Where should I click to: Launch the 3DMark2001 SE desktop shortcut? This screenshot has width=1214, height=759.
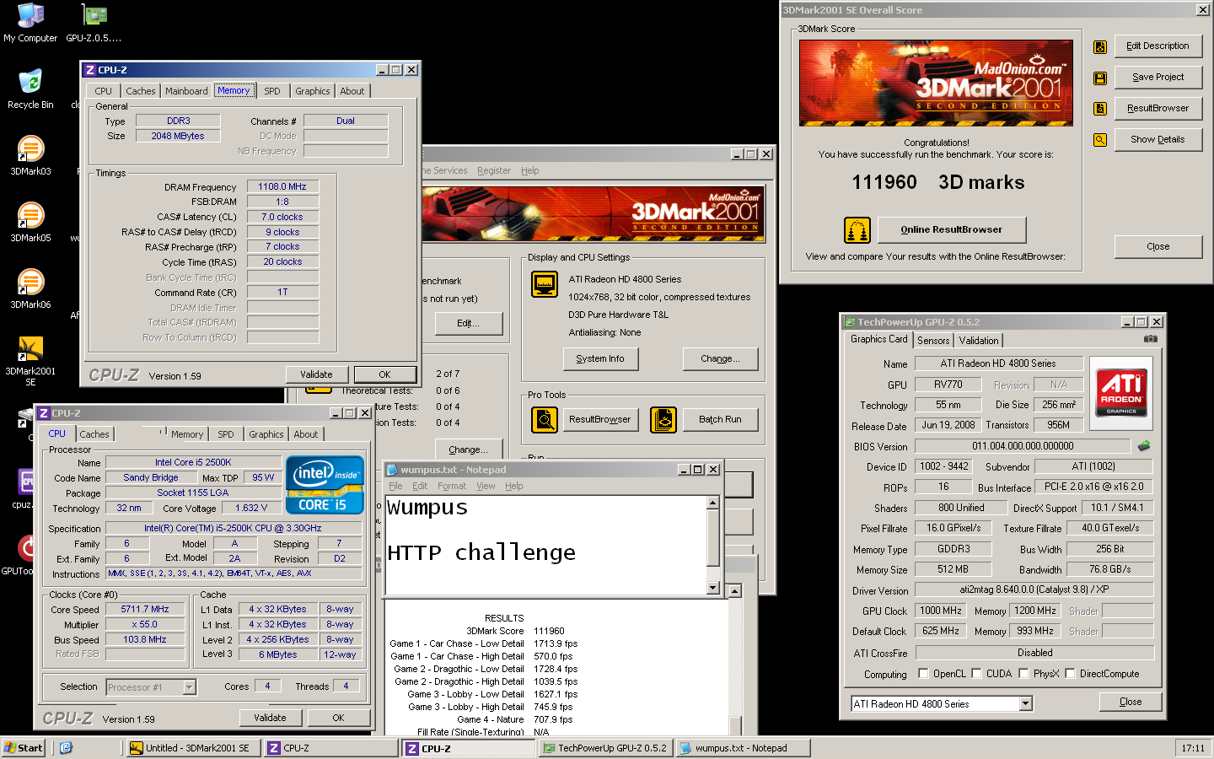click(x=30, y=361)
